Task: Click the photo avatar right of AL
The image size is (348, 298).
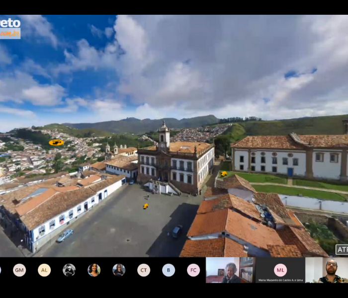Action: click(69, 270)
